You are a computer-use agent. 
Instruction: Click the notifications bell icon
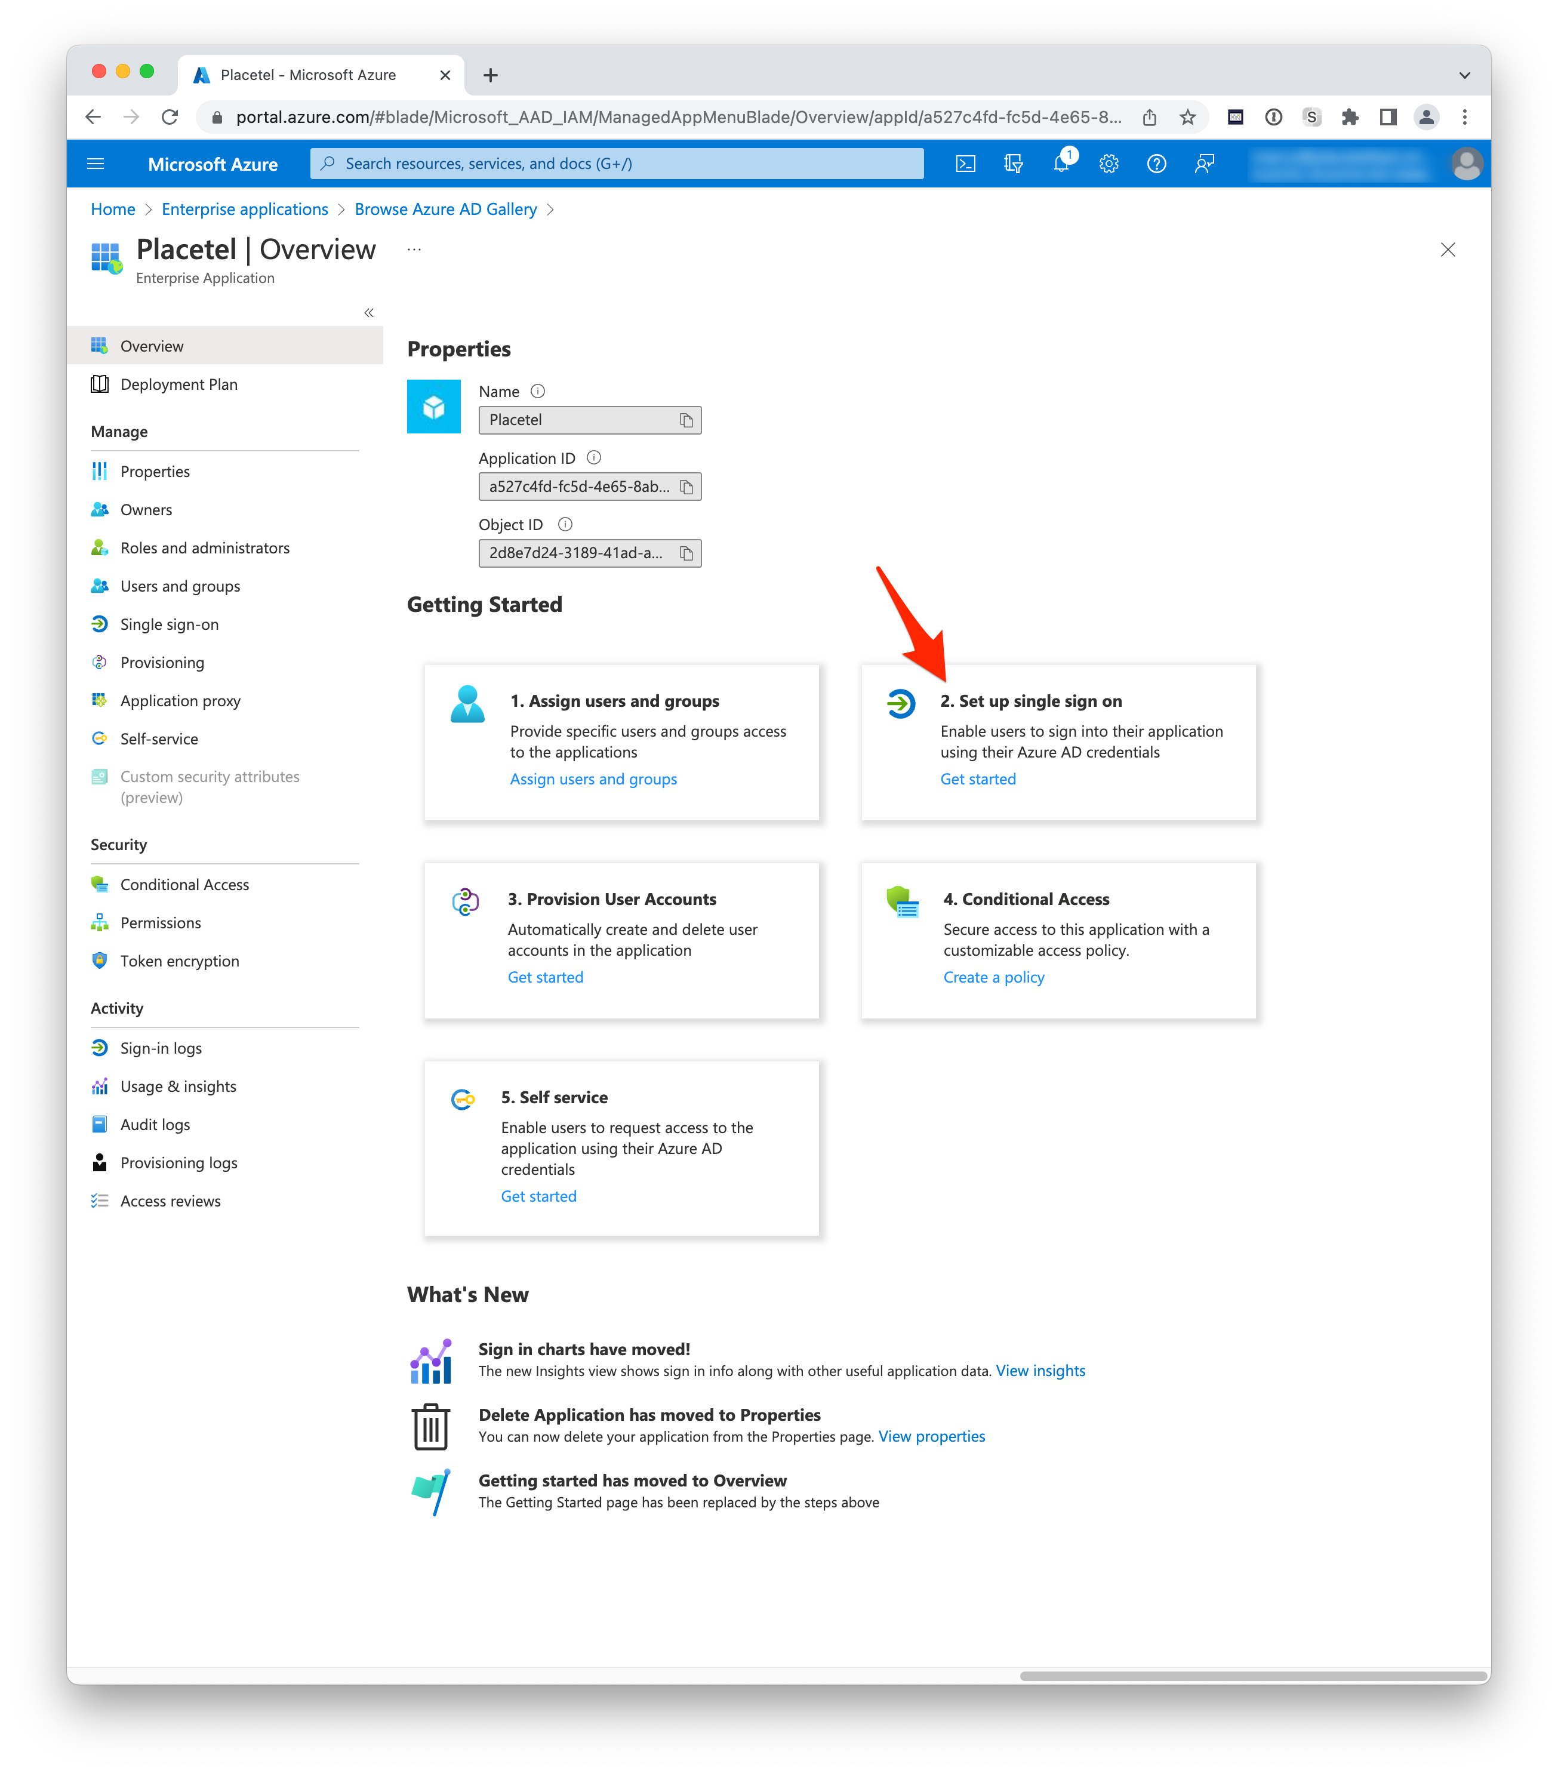click(x=1061, y=164)
